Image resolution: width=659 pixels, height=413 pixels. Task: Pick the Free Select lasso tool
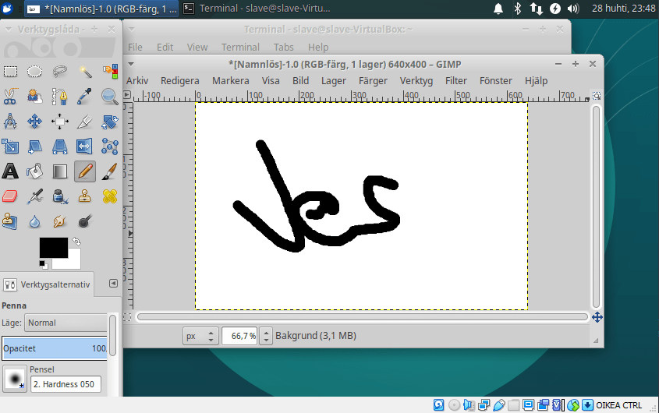click(x=60, y=72)
